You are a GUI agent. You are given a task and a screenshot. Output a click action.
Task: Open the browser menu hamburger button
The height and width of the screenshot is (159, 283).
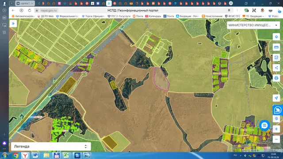(x=254, y=3)
